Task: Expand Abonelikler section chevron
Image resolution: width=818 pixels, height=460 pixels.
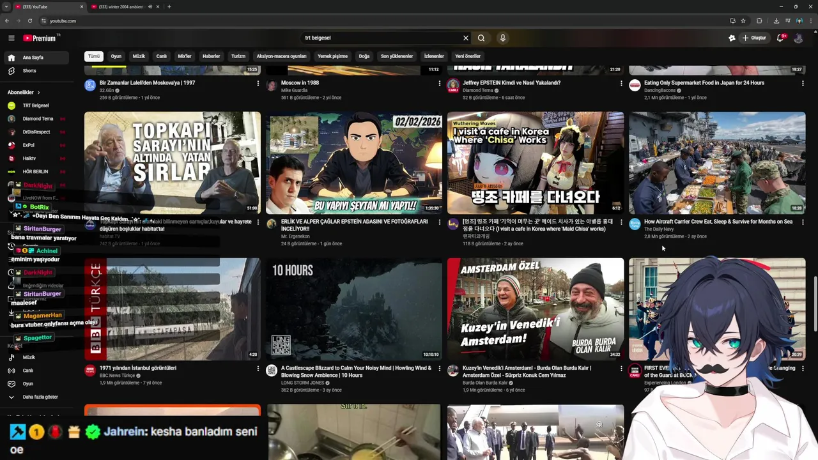Action: click(x=38, y=92)
